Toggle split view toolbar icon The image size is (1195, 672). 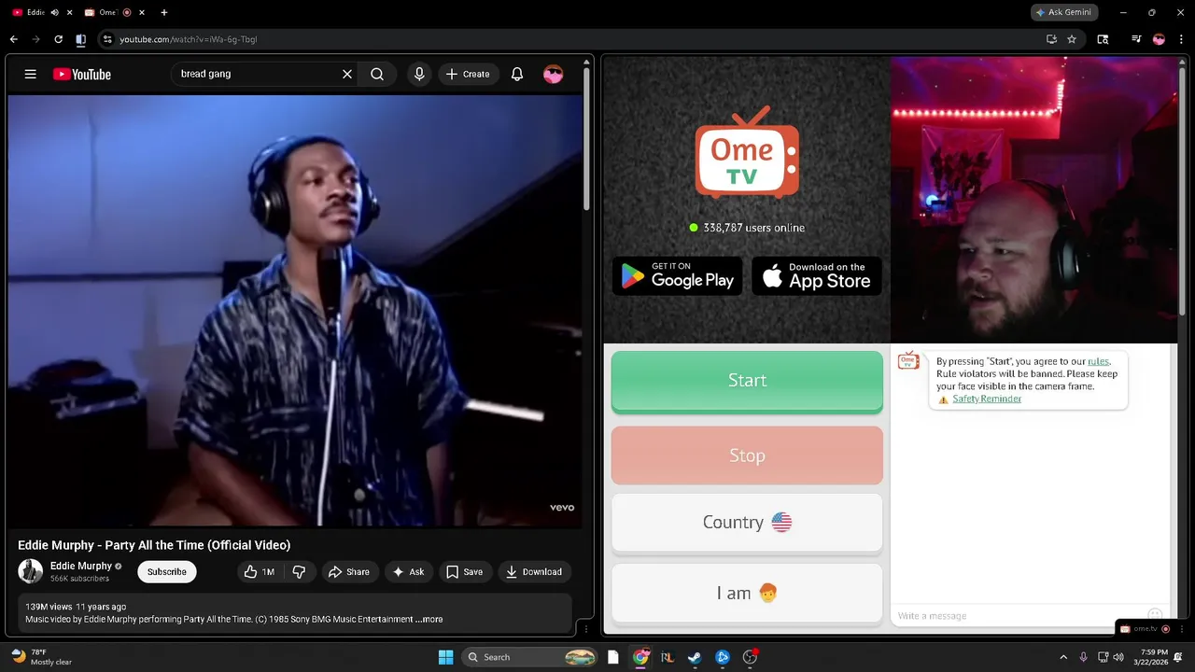[80, 39]
